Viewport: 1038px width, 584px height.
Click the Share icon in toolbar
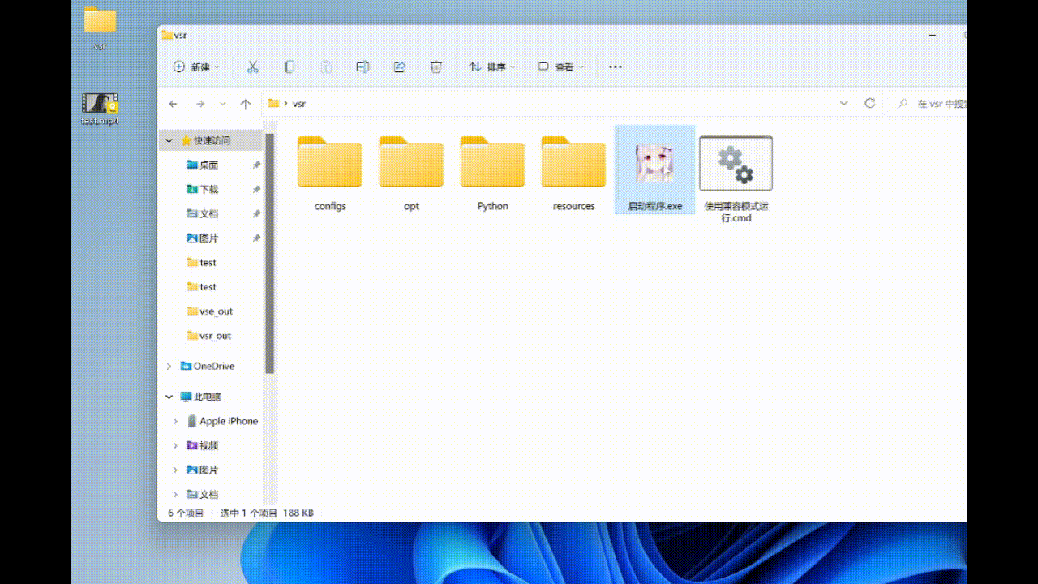coord(399,67)
